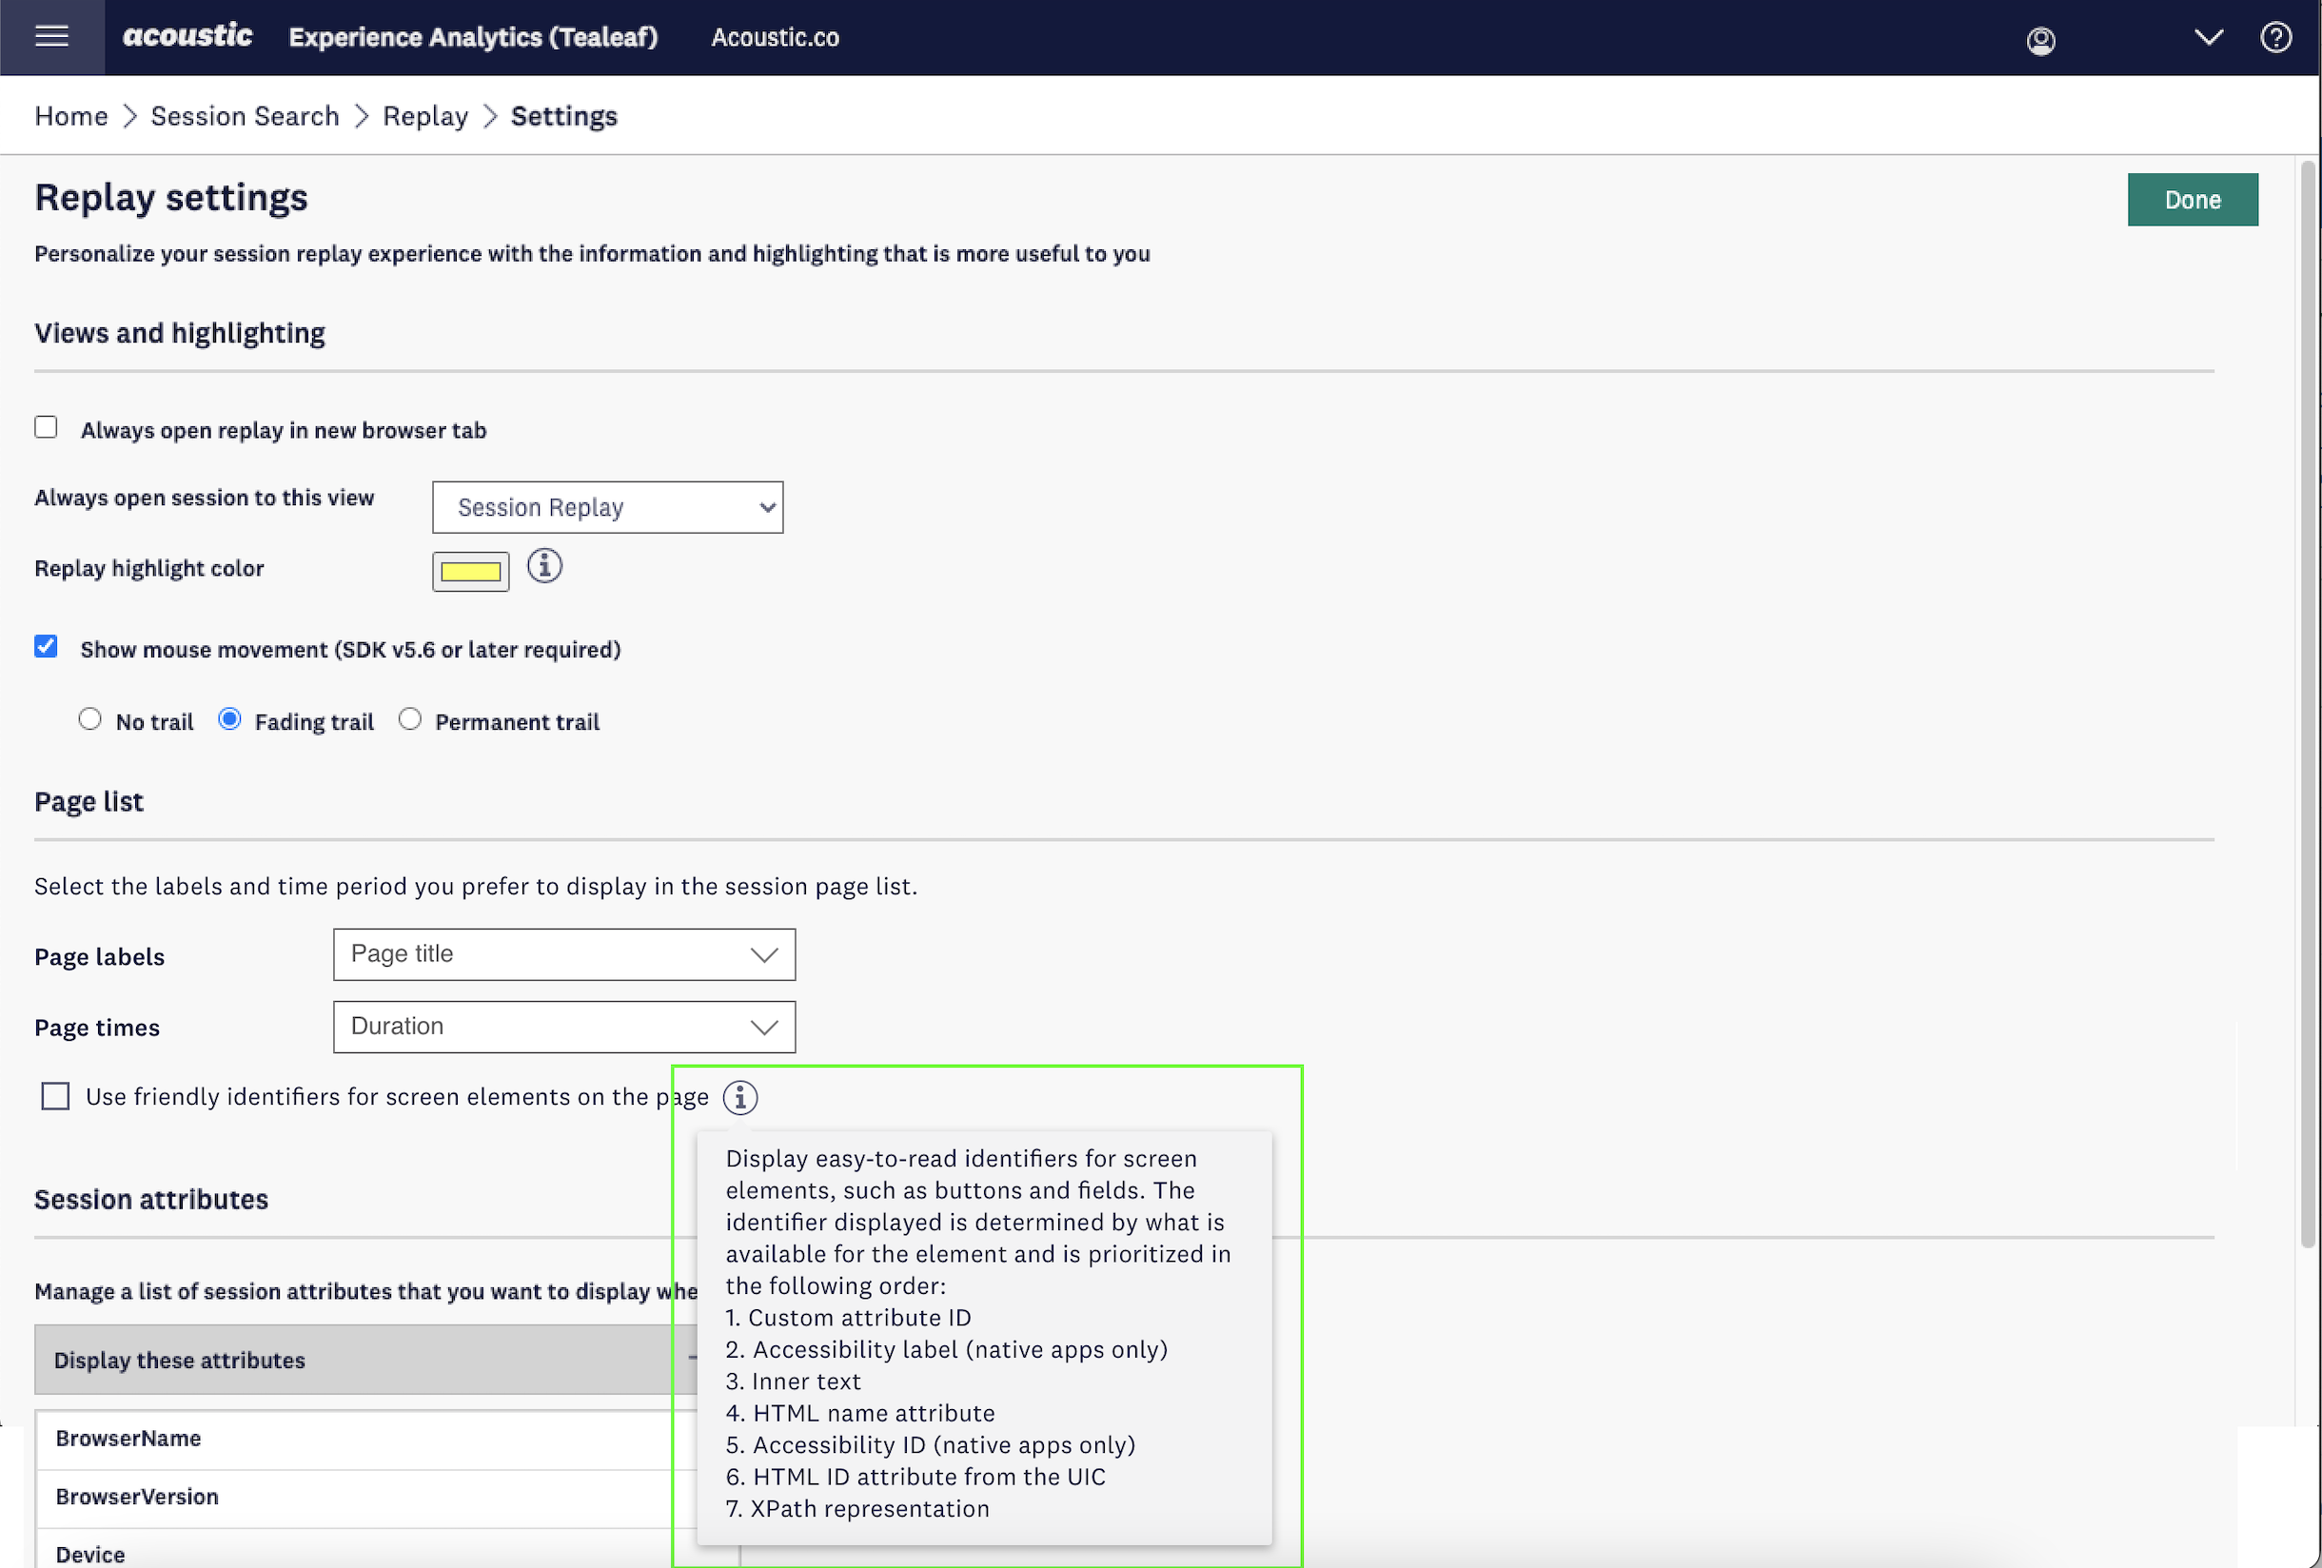Open the help question mark icon
Screen dimensions: 2322x1568
pos(2276,38)
